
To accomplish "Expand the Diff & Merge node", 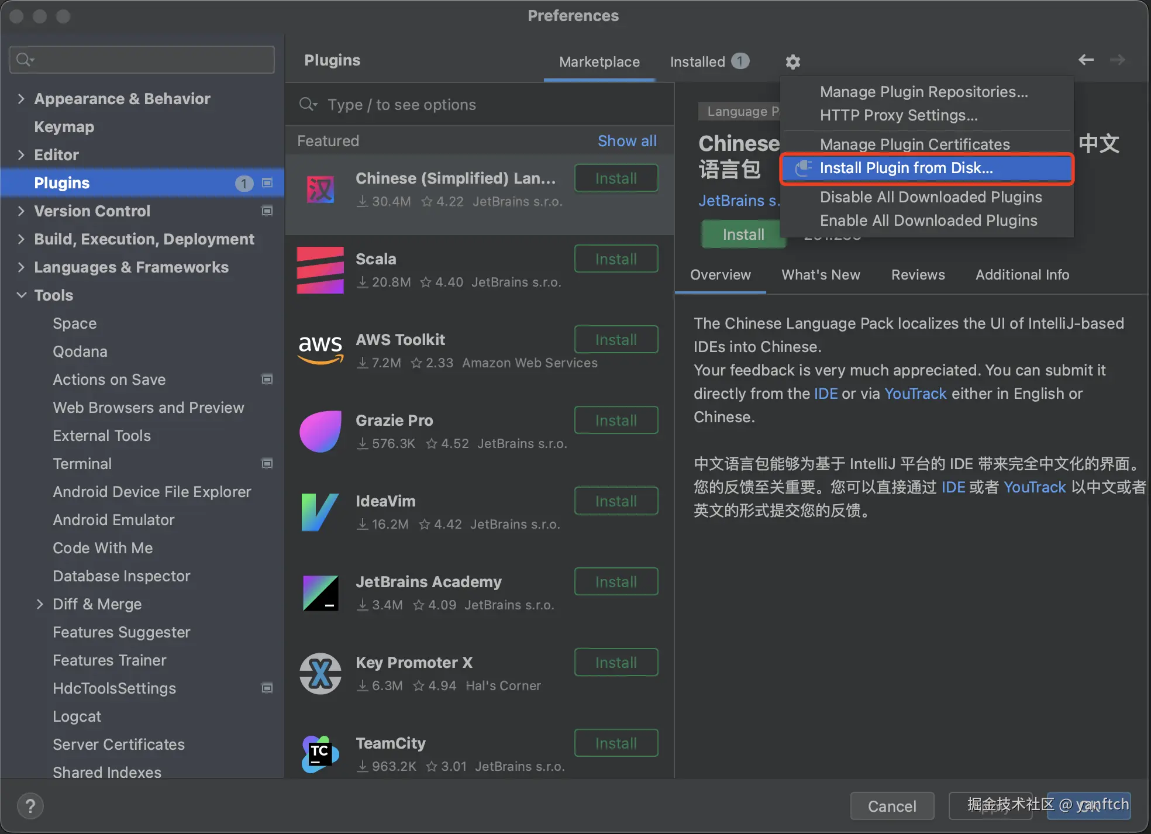I will pos(40,604).
